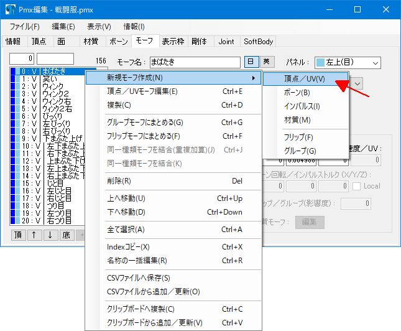Click the 頂 (move to top) button
Screen dimensions: 401x331
click(x=19, y=235)
